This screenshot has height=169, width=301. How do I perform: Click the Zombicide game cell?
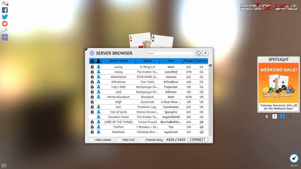pos(148,102)
